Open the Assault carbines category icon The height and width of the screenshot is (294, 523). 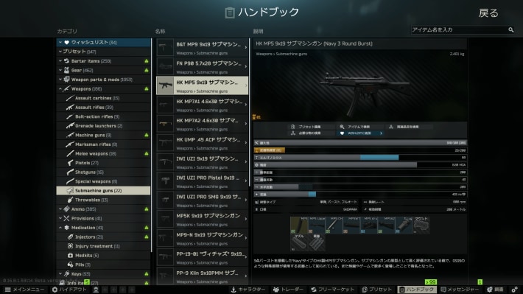70,98
